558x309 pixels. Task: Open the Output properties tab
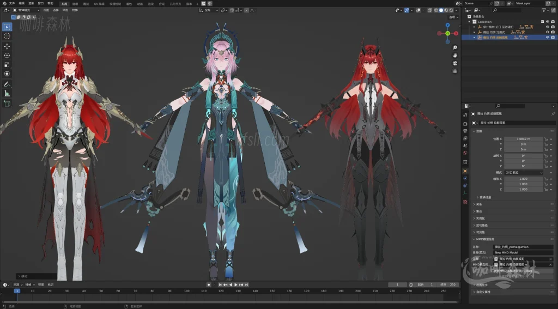(465, 131)
